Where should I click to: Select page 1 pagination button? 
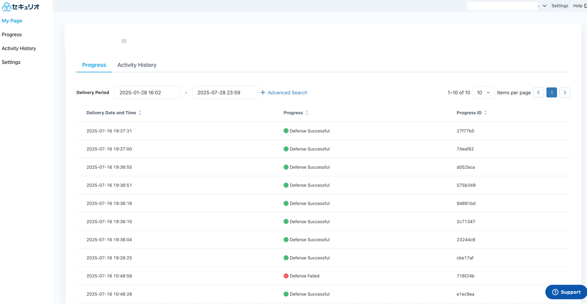tap(552, 93)
